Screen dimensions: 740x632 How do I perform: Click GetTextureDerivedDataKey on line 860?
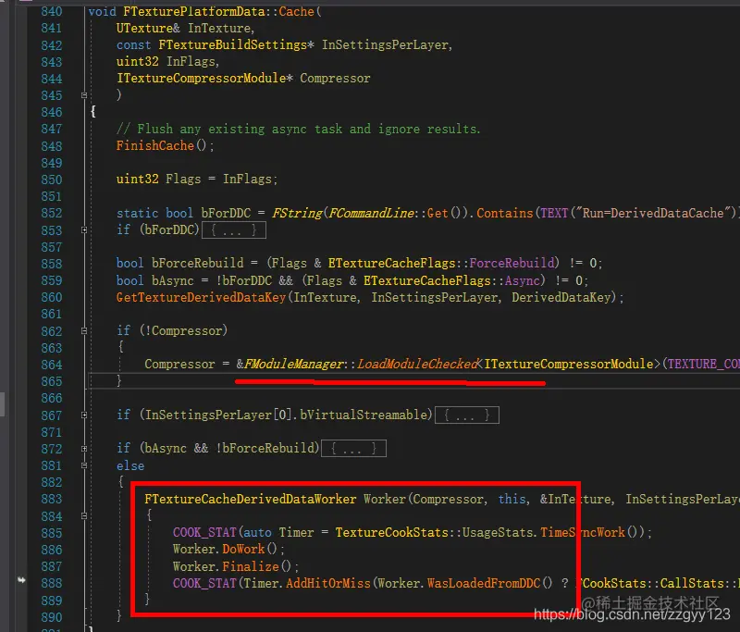point(201,297)
